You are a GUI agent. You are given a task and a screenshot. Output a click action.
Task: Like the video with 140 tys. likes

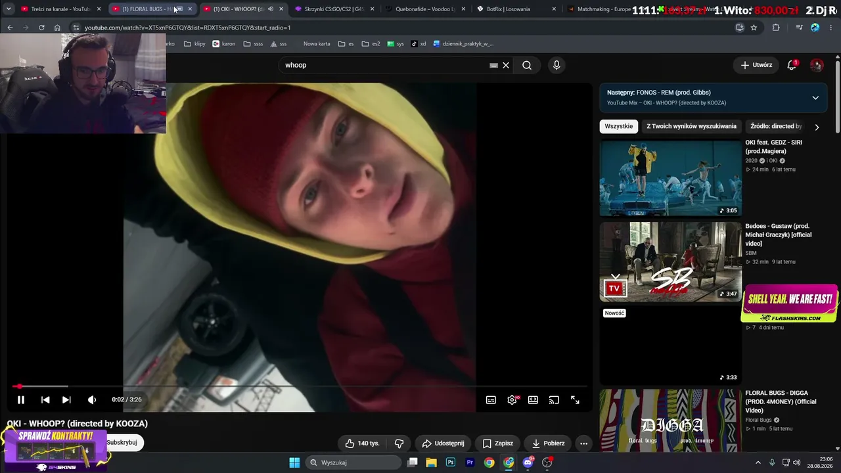click(362, 443)
